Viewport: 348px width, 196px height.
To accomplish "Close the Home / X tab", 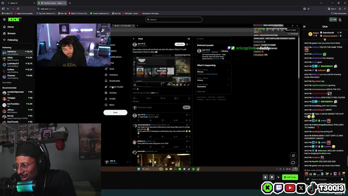I will [34, 3].
